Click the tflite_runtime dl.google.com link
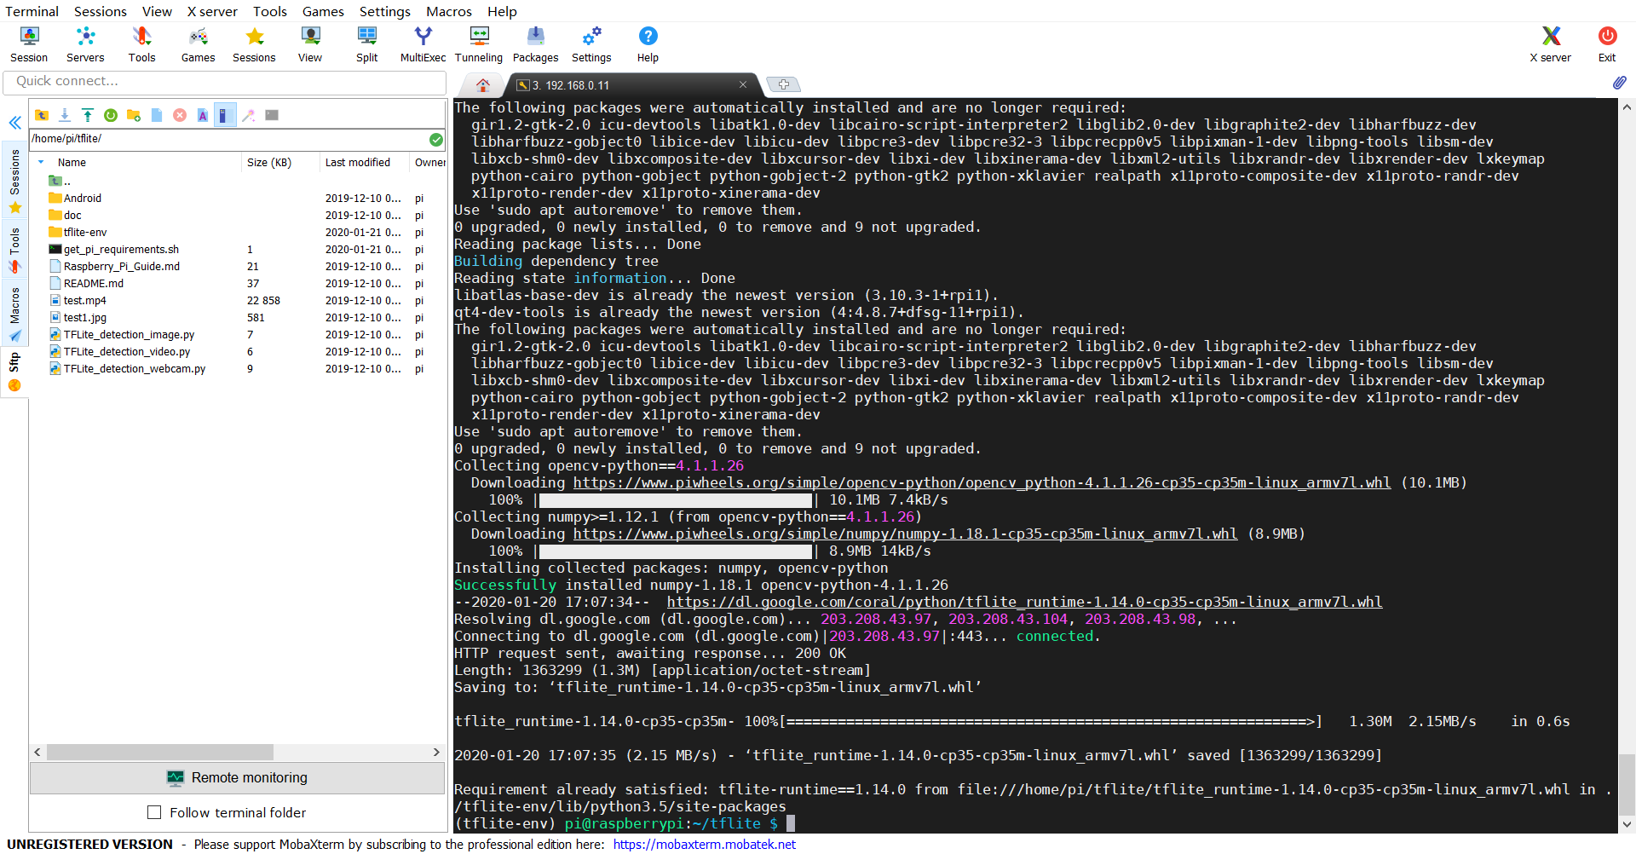This screenshot has width=1636, height=854. (x=1024, y=602)
